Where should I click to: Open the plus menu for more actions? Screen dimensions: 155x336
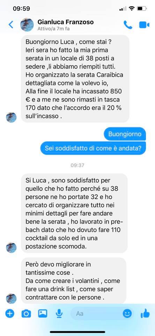click(10, 314)
